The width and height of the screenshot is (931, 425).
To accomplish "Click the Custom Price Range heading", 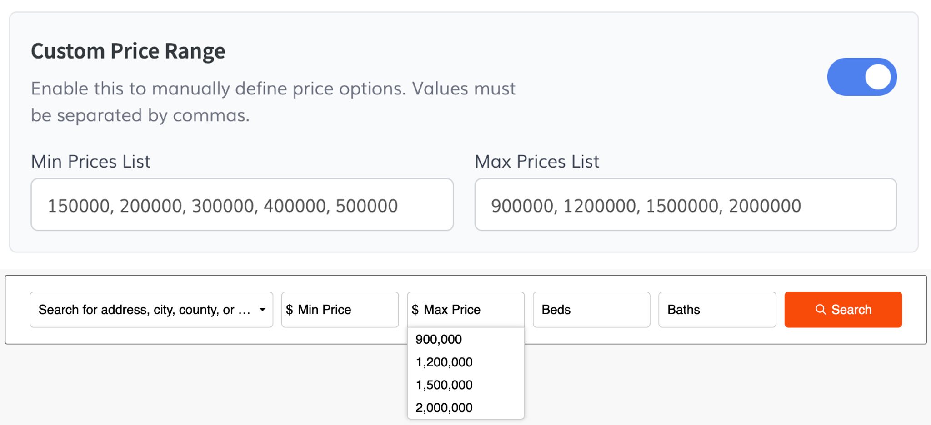I will [128, 51].
